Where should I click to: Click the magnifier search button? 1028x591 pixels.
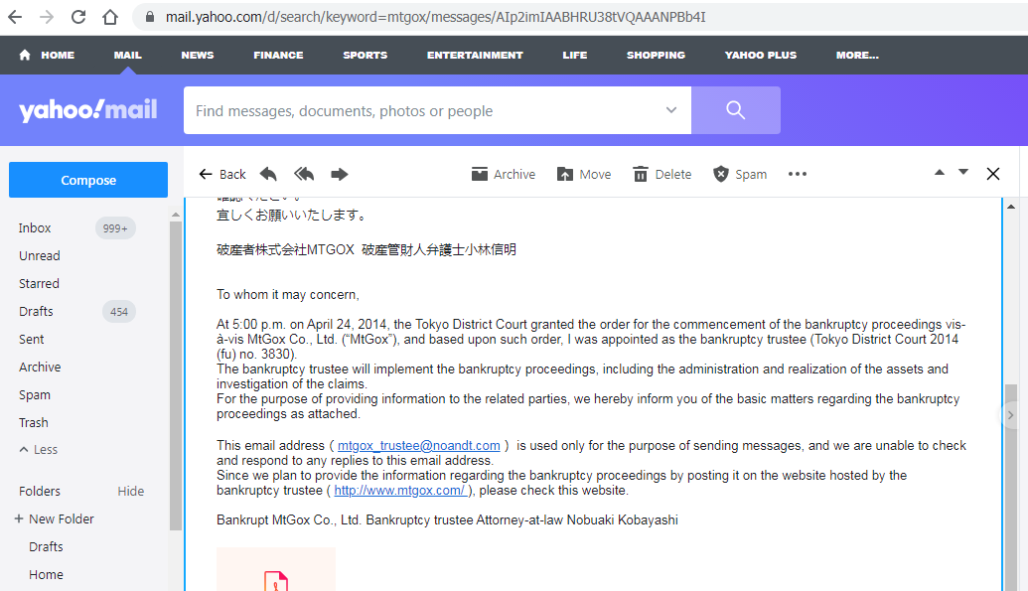pos(736,110)
